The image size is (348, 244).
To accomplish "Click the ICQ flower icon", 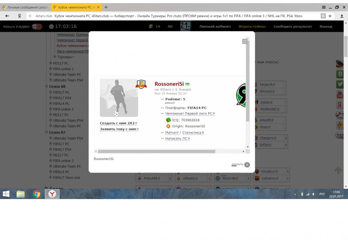I will [x=168, y=120].
